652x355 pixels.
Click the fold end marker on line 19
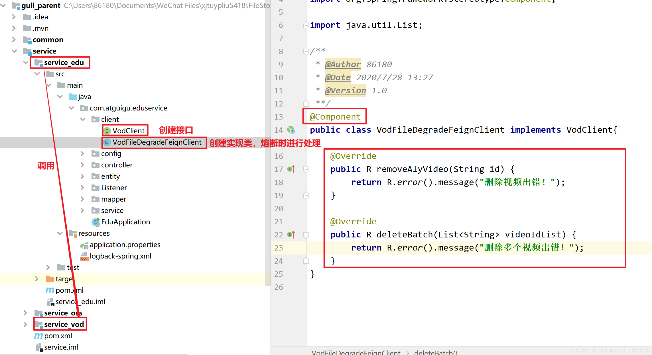(306, 195)
